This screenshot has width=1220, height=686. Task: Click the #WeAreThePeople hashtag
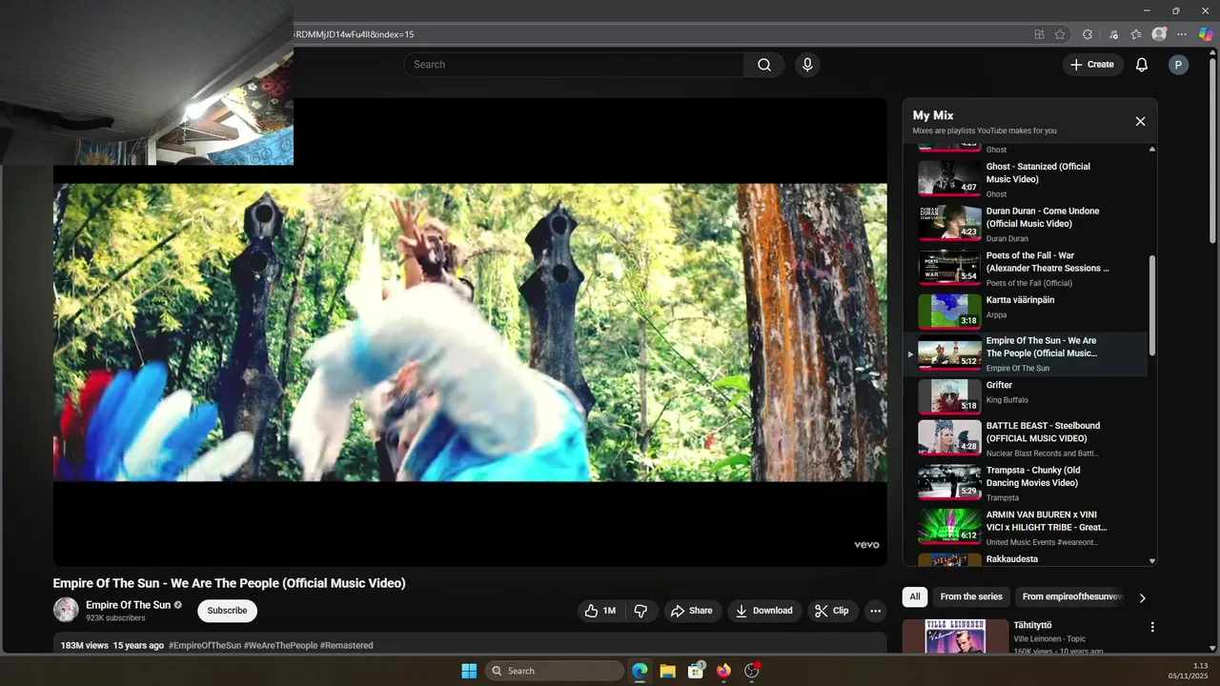280,646
